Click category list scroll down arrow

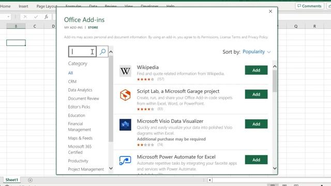pyautogui.click(x=111, y=168)
